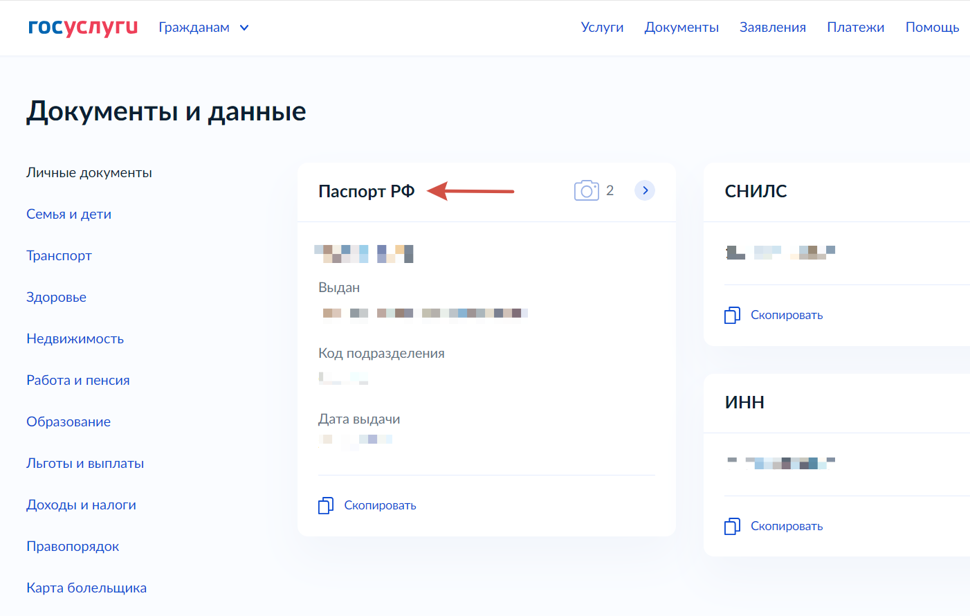This screenshot has width=970, height=616.
Task: Click the camera icon on Паспорт РФ card
Action: click(x=586, y=190)
